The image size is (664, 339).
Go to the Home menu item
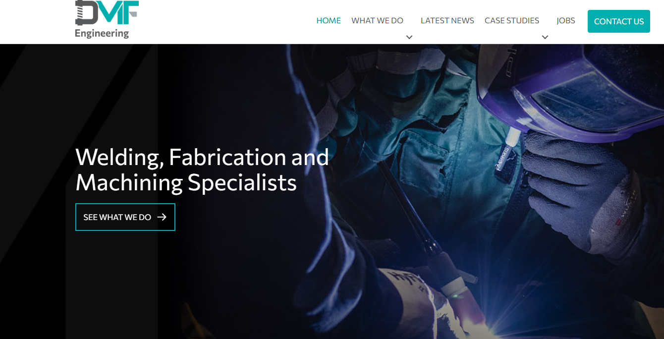(329, 20)
